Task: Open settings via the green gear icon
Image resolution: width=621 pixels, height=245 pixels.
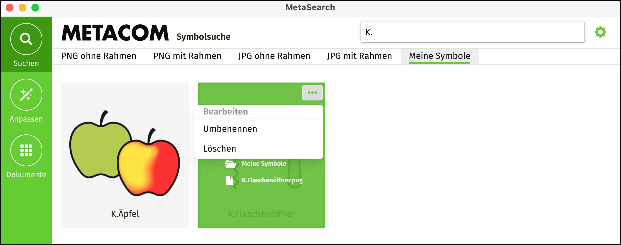Action: click(600, 32)
